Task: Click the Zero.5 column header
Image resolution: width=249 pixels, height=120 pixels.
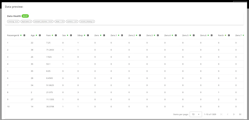Action: pos(185,35)
